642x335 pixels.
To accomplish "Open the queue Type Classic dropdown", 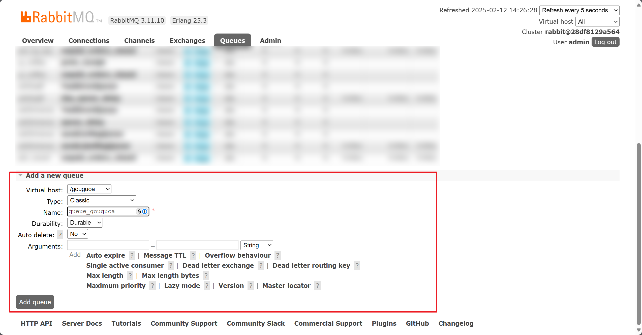I will (x=102, y=200).
